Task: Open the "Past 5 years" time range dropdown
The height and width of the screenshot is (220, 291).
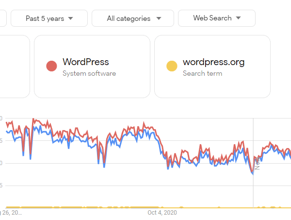Action: click(x=49, y=18)
